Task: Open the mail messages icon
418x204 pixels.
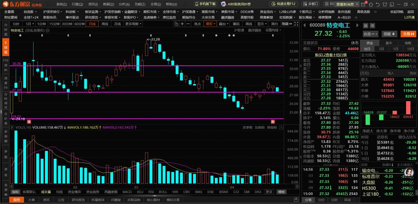Action: pyautogui.click(x=363, y=4)
